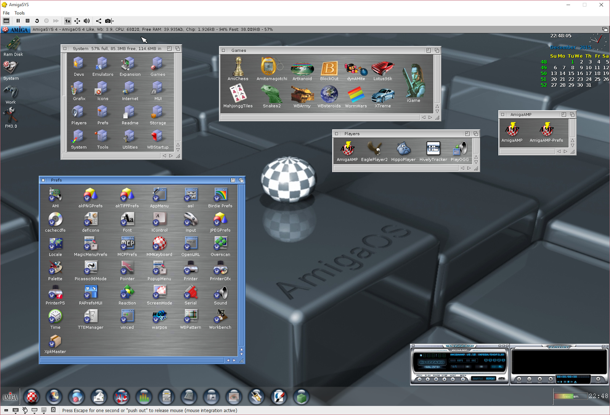Click Add button in AmigaAMP playlist
This screenshot has height=415, width=610.
519,379
